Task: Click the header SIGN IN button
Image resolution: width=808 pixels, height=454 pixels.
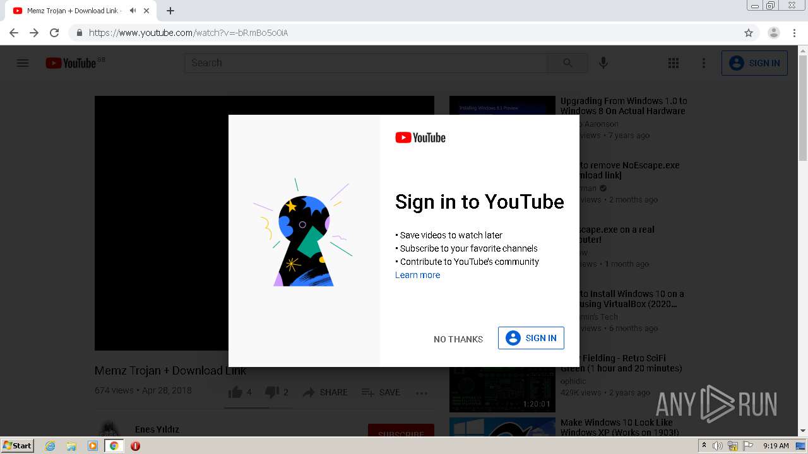Action: click(754, 63)
